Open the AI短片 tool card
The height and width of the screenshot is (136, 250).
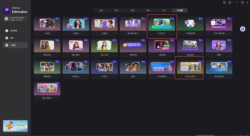[104, 70]
